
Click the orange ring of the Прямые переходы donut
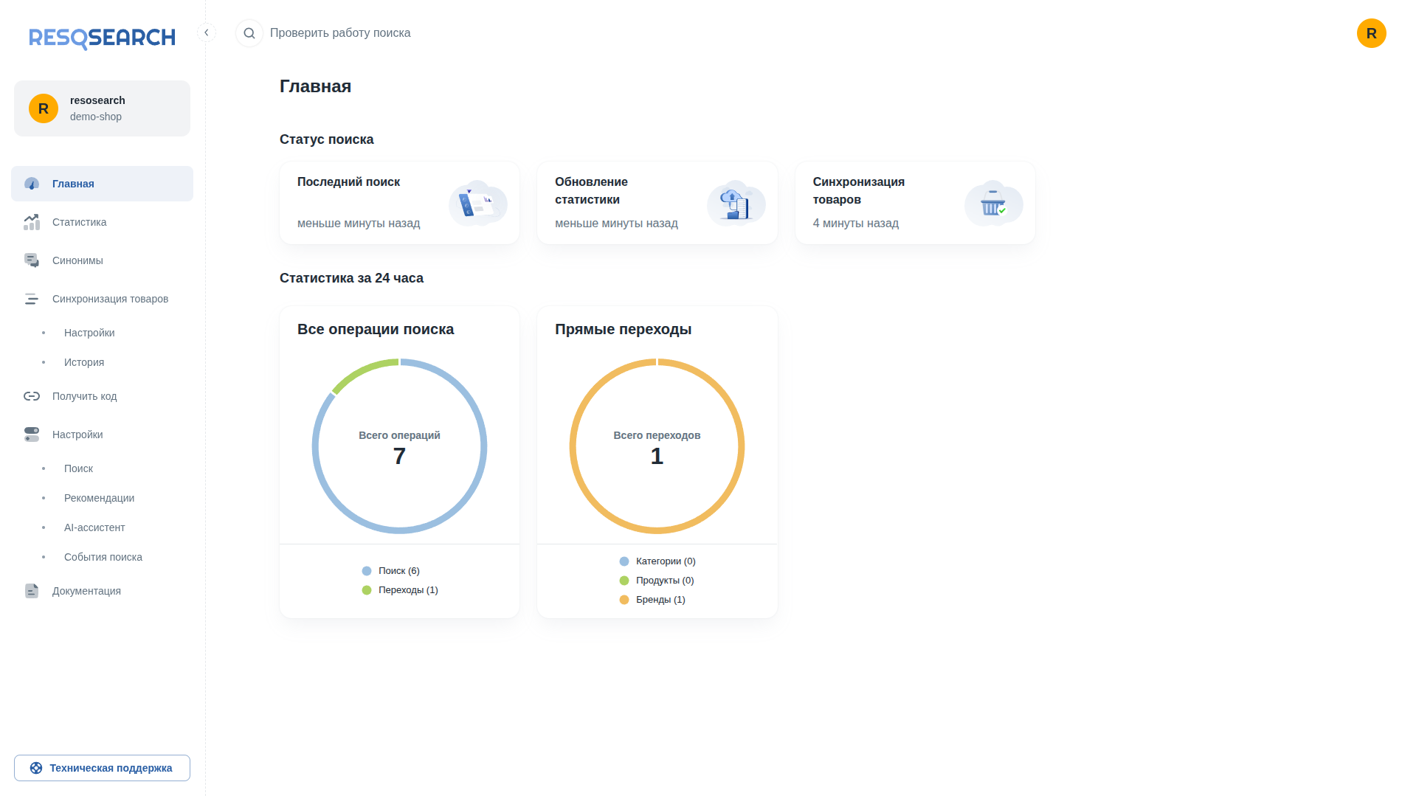click(x=657, y=531)
